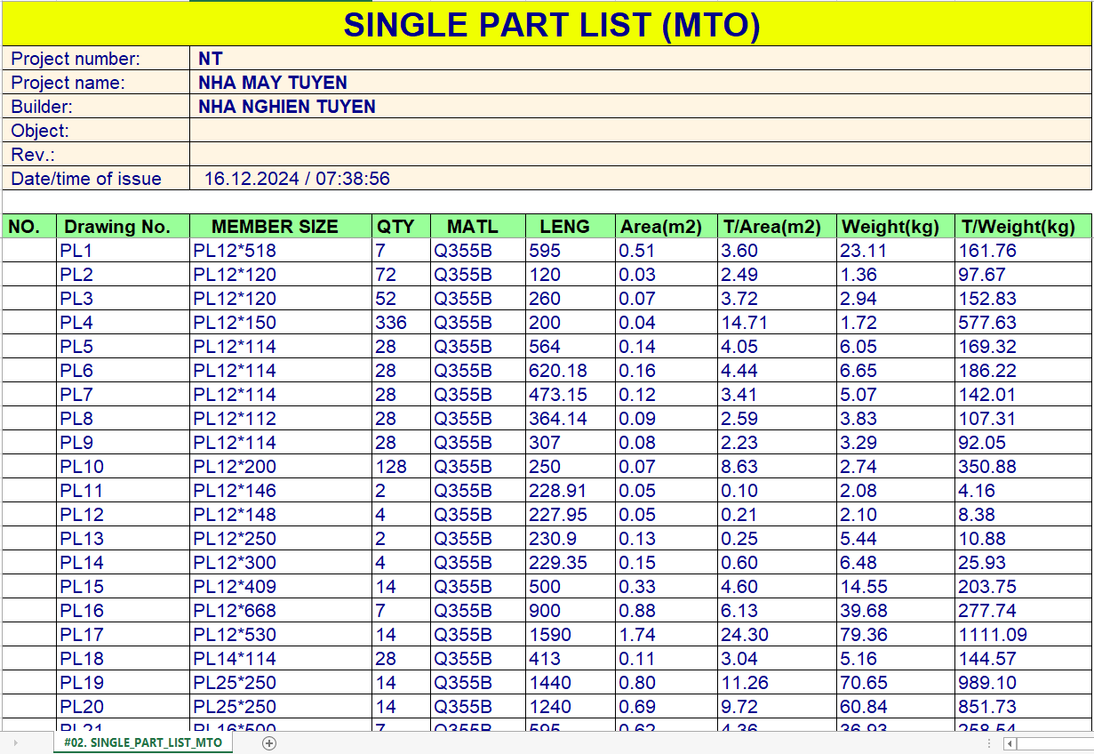Click the 'Object:' label cell
Viewport: 1094px width, 754px height.
96,131
